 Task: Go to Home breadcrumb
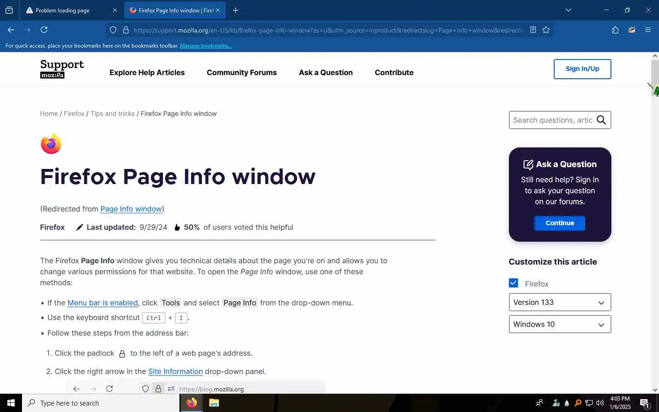49,114
